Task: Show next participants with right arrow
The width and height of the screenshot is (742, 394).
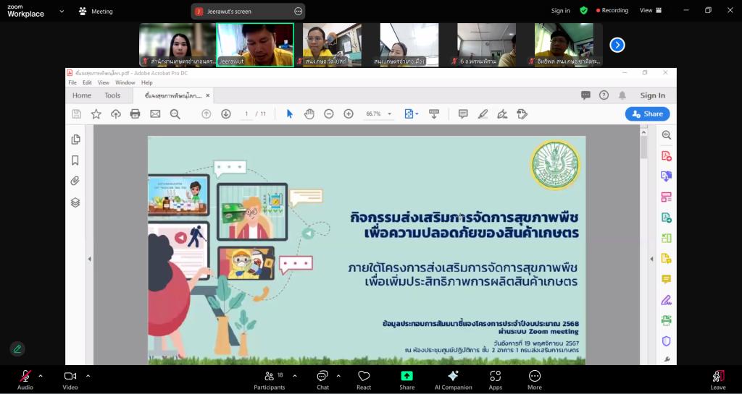Action: point(617,45)
